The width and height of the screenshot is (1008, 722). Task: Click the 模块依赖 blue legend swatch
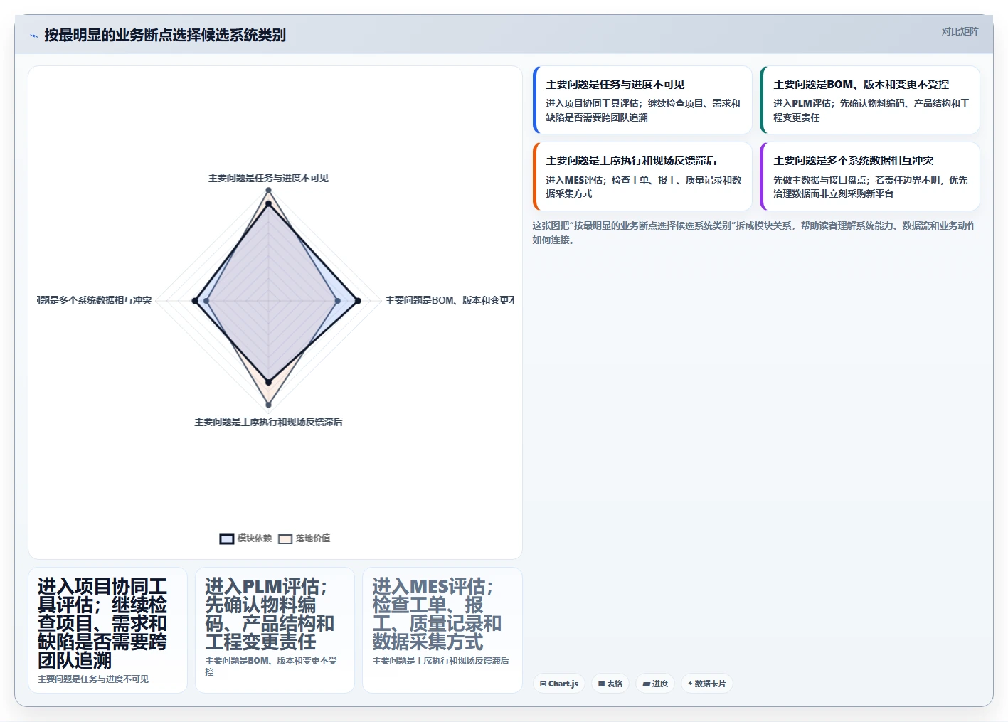coord(227,538)
